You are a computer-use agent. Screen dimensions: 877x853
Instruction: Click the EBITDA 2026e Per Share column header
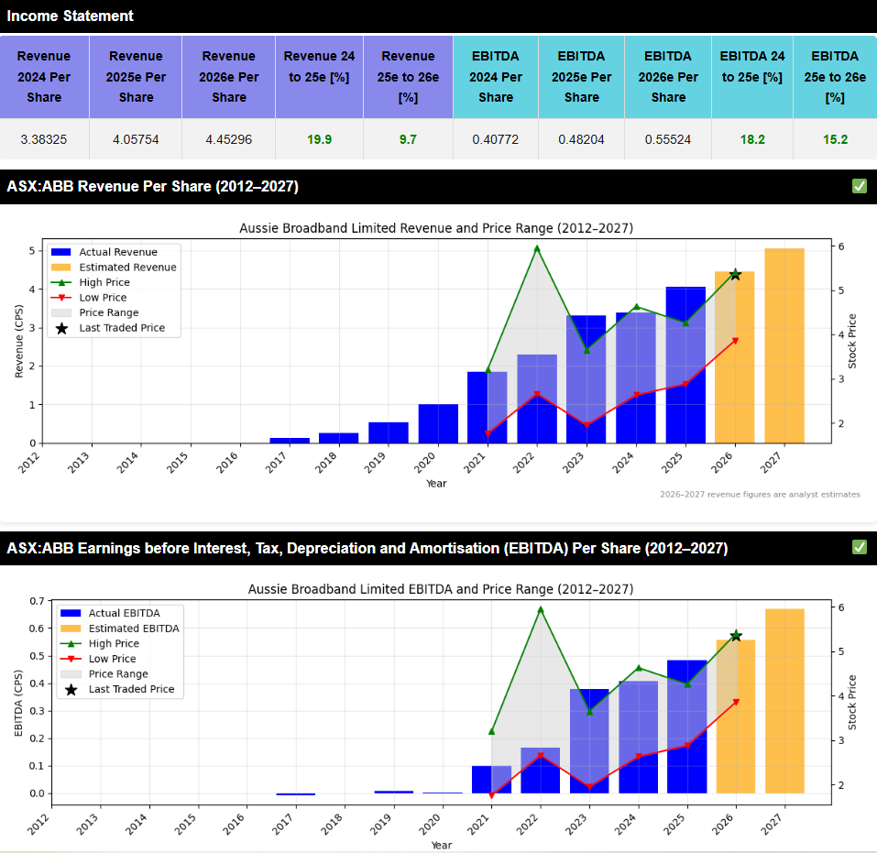667,77
